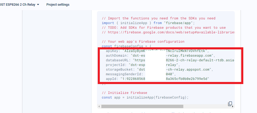The image size is (257, 113).
Task: Open Project settings
Action: point(58,5)
